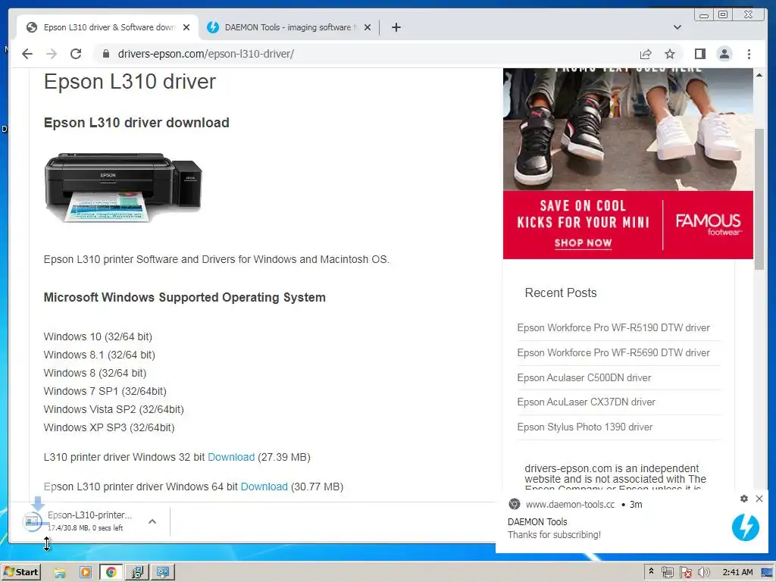
Task: Download the Windows 32 bit driver
Action: (x=231, y=457)
